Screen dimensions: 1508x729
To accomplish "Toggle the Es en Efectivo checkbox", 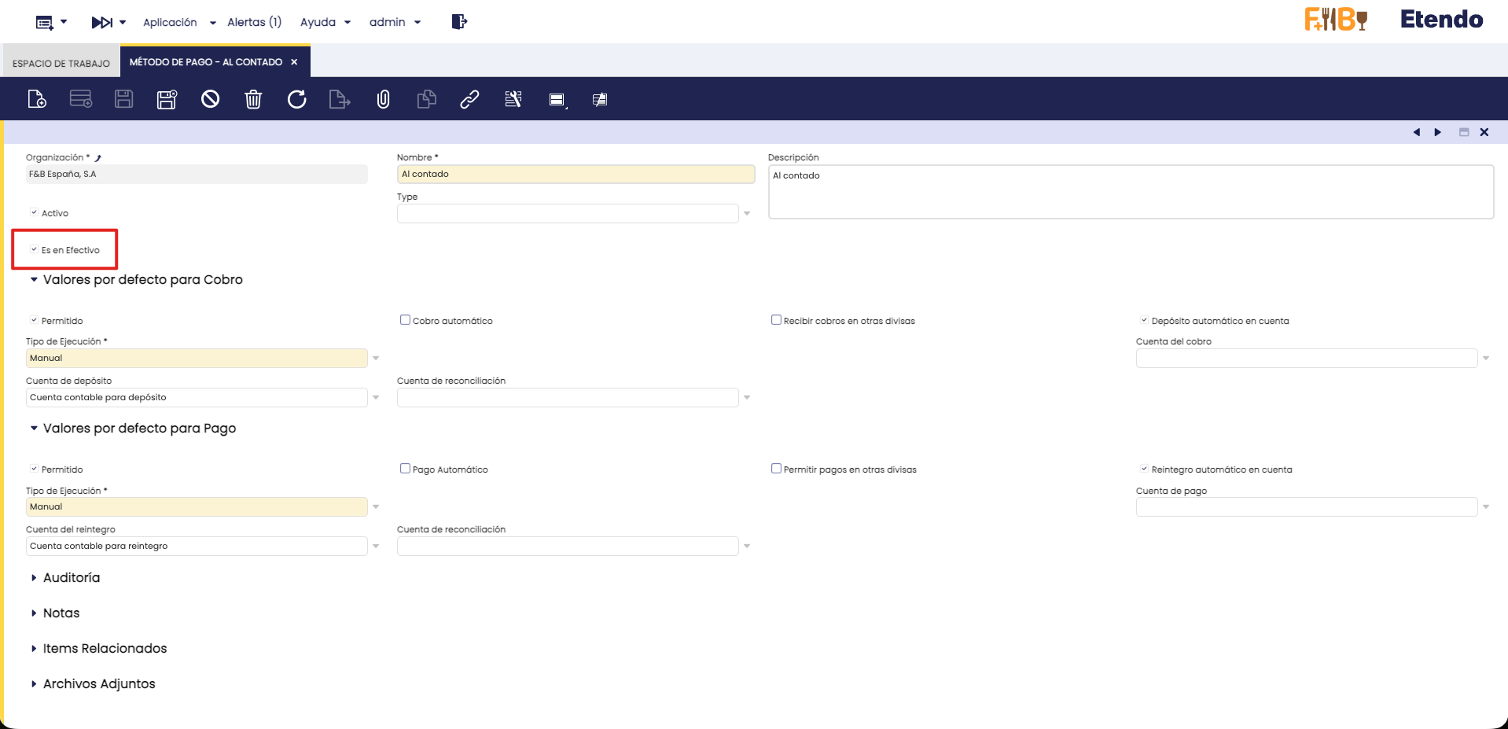I will click(x=34, y=250).
